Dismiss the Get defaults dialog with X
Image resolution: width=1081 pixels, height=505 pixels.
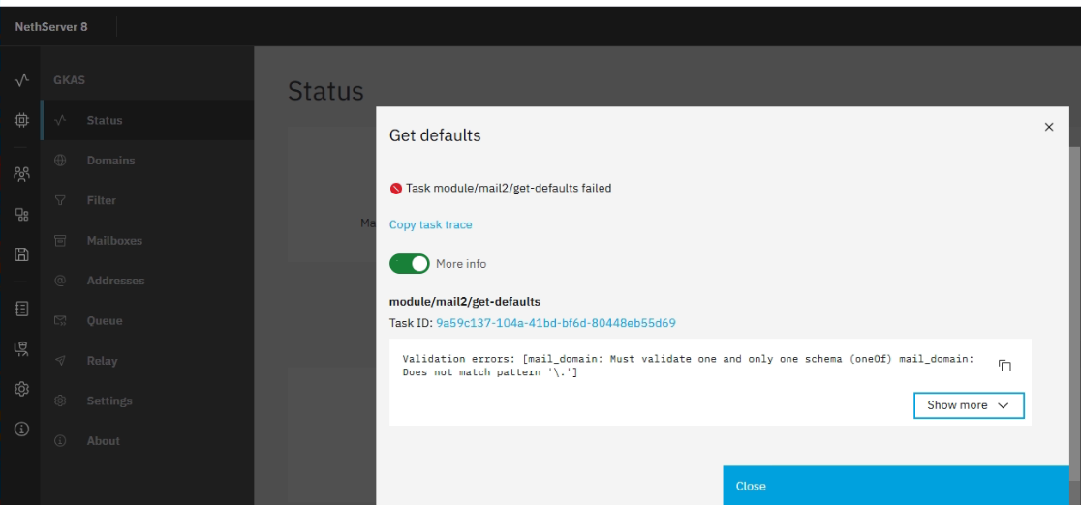(x=1049, y=127)
